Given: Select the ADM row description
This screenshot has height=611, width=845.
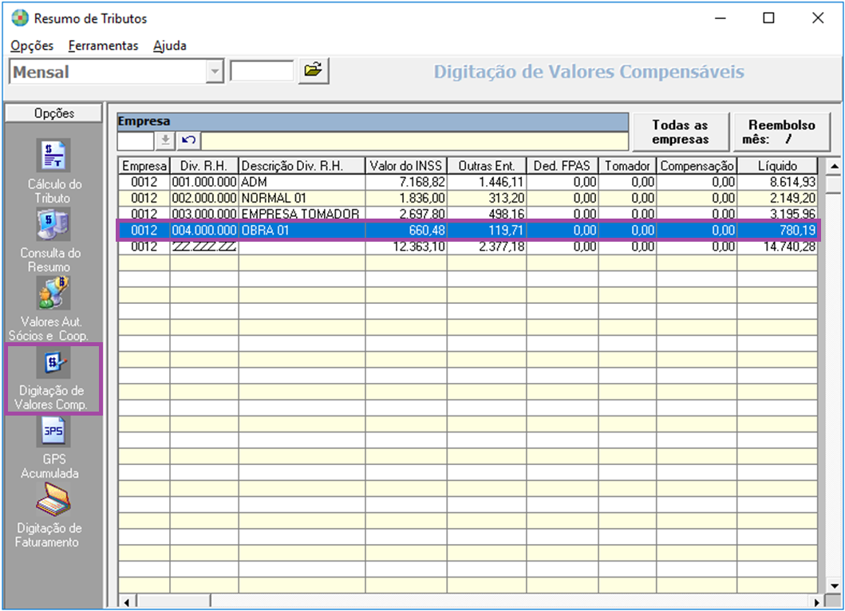Looking at the screenshot, I should coord(255,182).
